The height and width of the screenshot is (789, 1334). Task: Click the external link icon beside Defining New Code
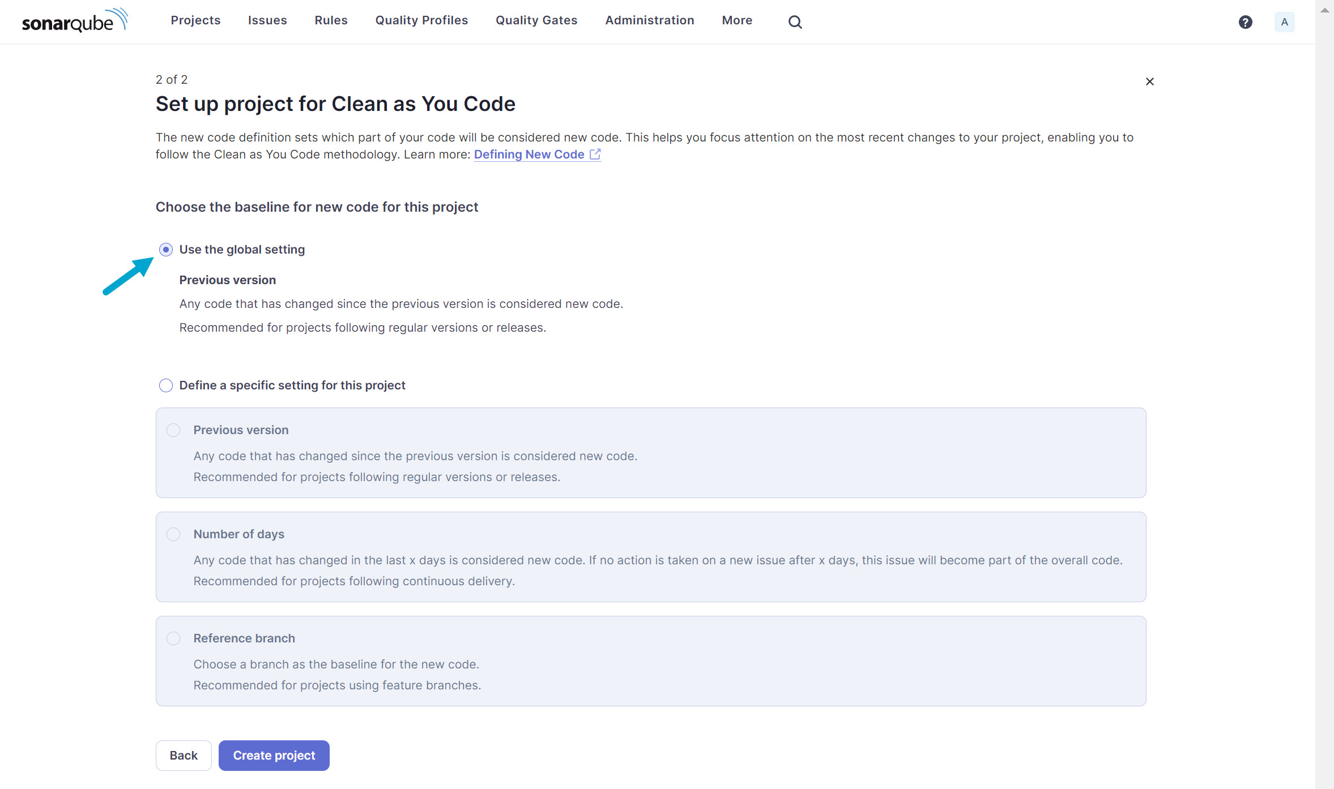tap(595, 155)
